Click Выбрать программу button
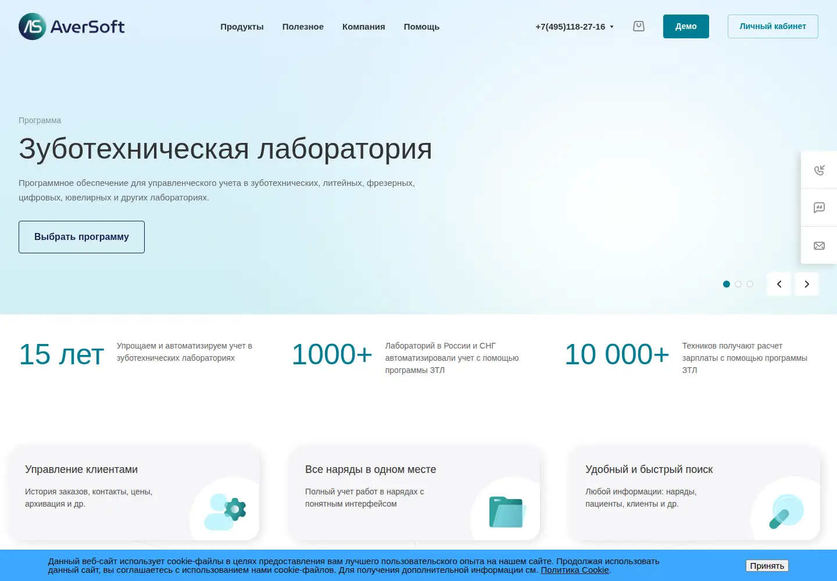 click(x=81, y=237)
